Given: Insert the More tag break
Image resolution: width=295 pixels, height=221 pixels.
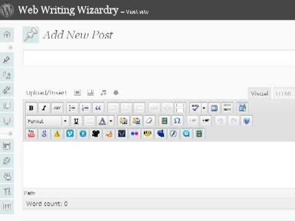Looking at the screenshot, I should click(x=180, y=108).
